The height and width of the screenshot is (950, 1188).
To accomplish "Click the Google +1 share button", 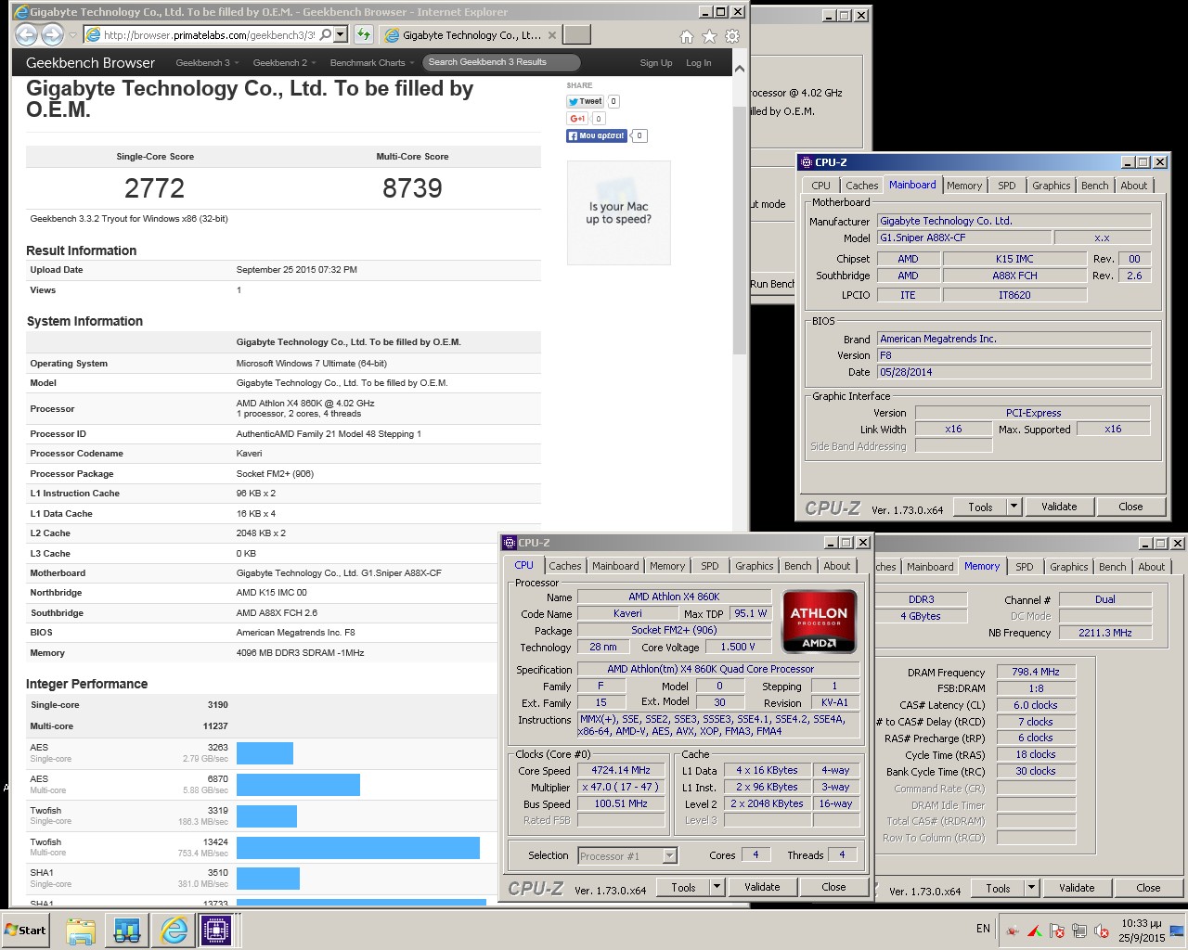I will coord(577,119).
